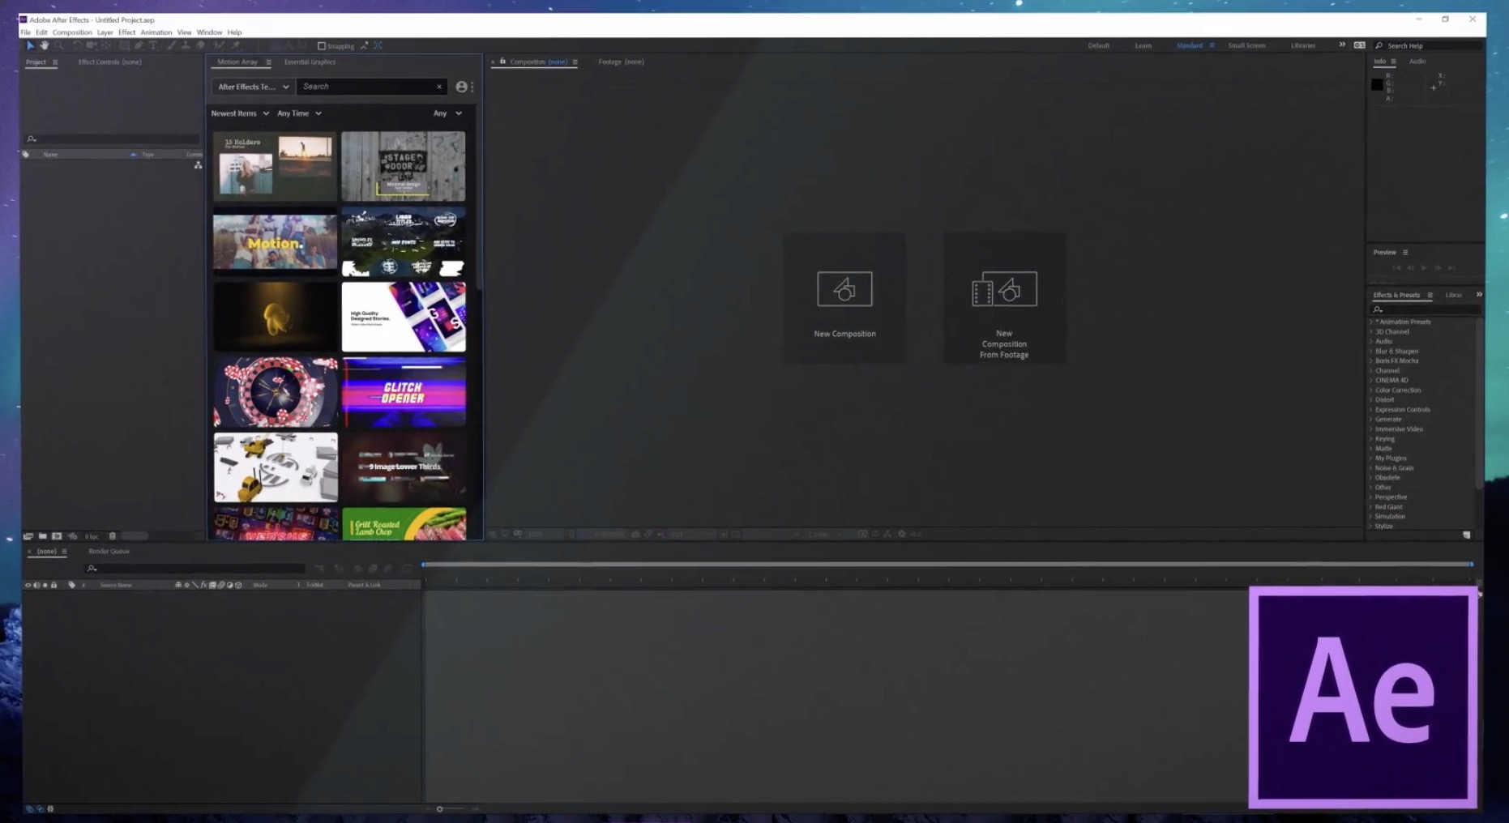The width and height of the screenshot is (1509, 823).
Task: Select the Brush tool
Action: coord(172,45)
